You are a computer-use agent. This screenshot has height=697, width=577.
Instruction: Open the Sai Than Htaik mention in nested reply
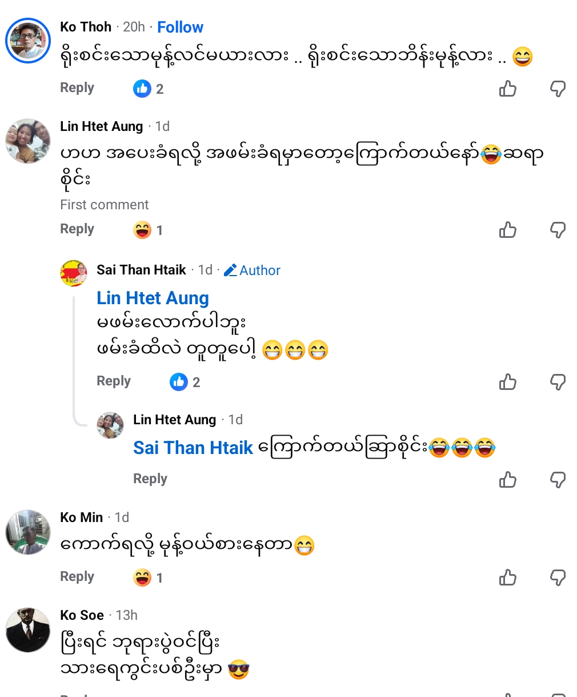pos(193,448)
